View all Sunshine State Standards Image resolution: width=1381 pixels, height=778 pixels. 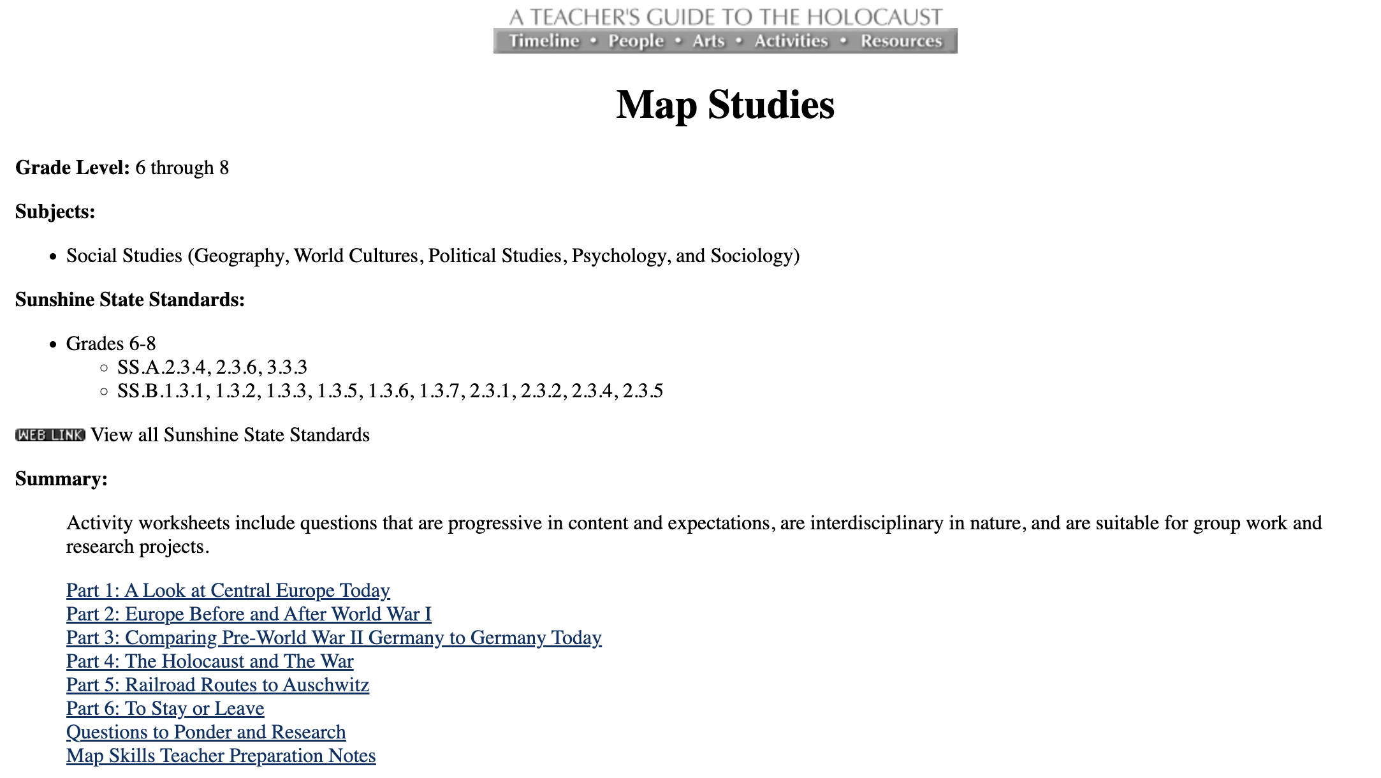point(230,435)
